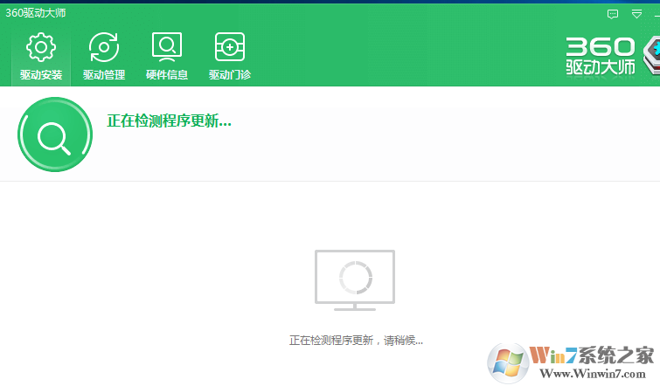The width and height of the screenshot is (660, 386).
Task: Open the 硬件信息 tab label
Action: pyautogui.click(x=167, y=75)
